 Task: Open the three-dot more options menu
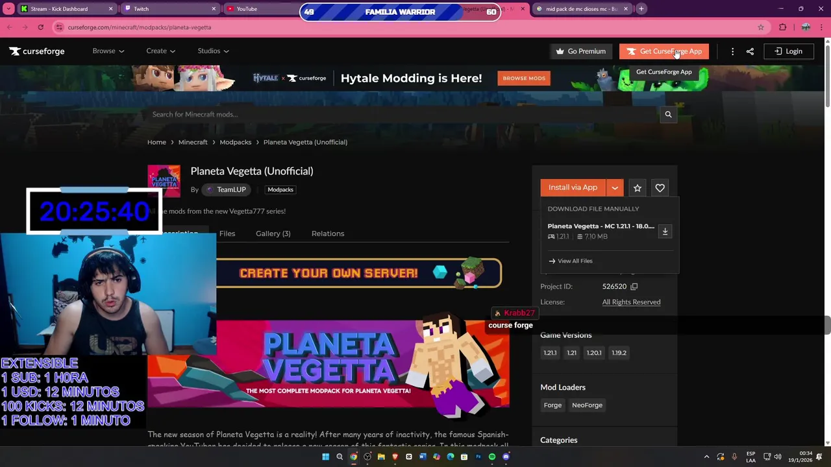pyautogui.click(x=732, y=51)
